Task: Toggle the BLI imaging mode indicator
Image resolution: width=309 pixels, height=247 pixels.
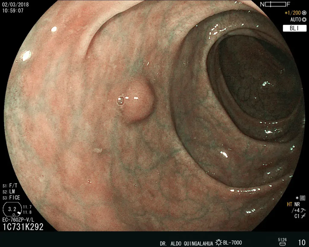Action: tap(295, 28)
